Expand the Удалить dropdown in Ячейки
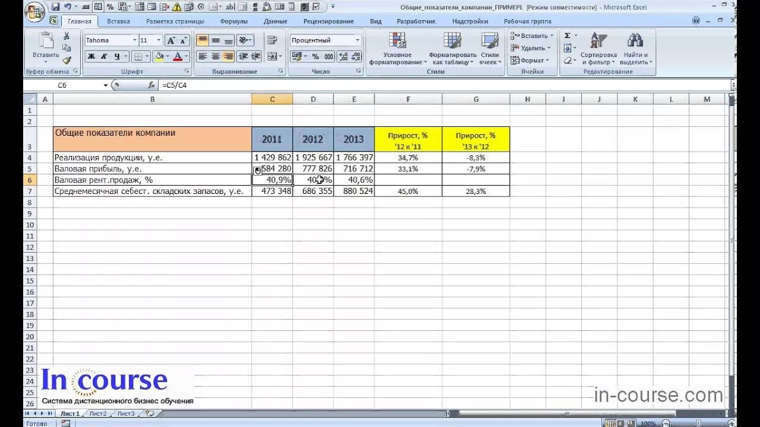Screen dimensions: 760x427 (549, 48)
